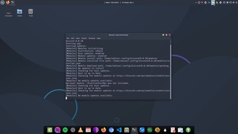This screenshot has height=134, width=238.
Task: Click the '[Modules] Host updates: enabled' line
Action: tap(85, 54)
